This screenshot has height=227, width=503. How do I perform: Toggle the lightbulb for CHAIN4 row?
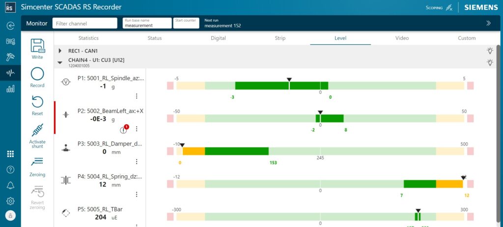tap(489, 62)
